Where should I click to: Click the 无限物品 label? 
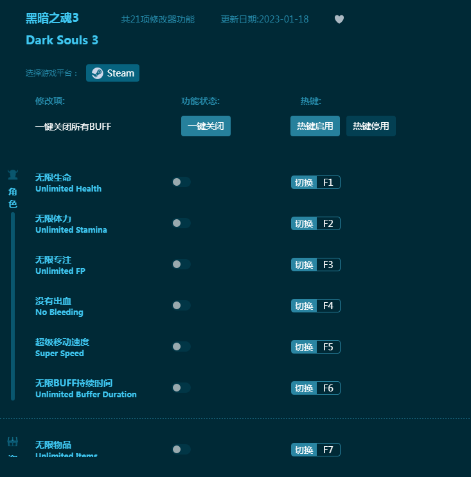pyautogui.click(x=53, y=445)
